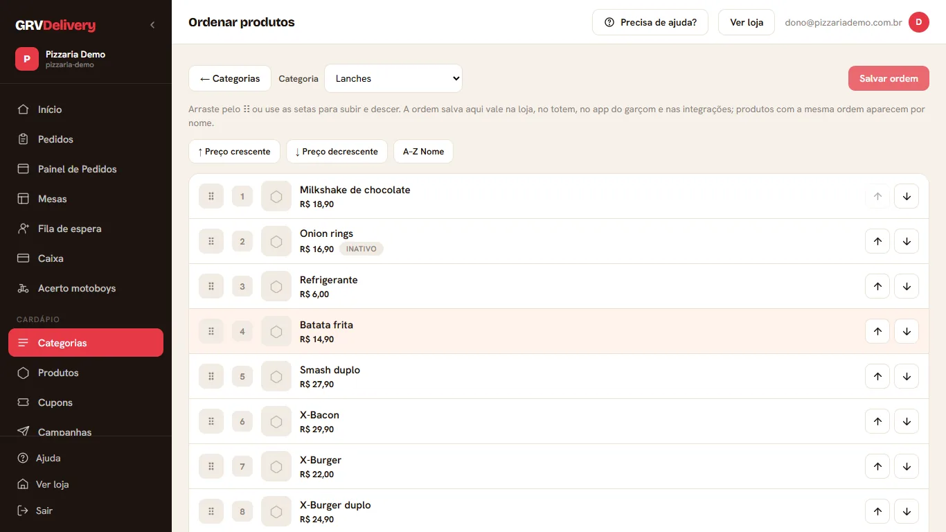The width and height of the screenshot is (946, 532).
Task: Click Precisa de ajuda? button
Action: [650, 22]
